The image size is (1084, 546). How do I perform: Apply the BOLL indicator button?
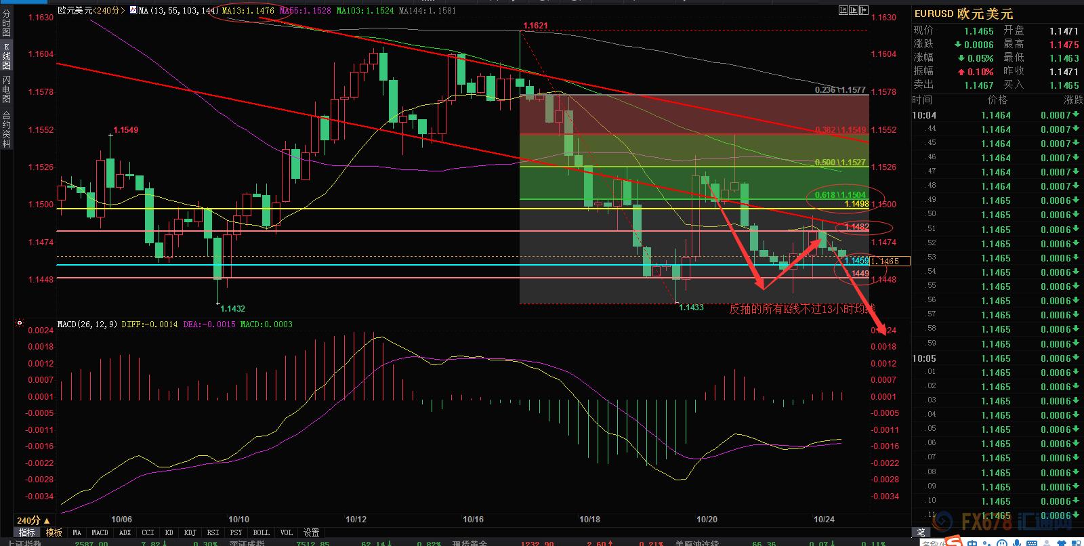(x=261, y=533)
